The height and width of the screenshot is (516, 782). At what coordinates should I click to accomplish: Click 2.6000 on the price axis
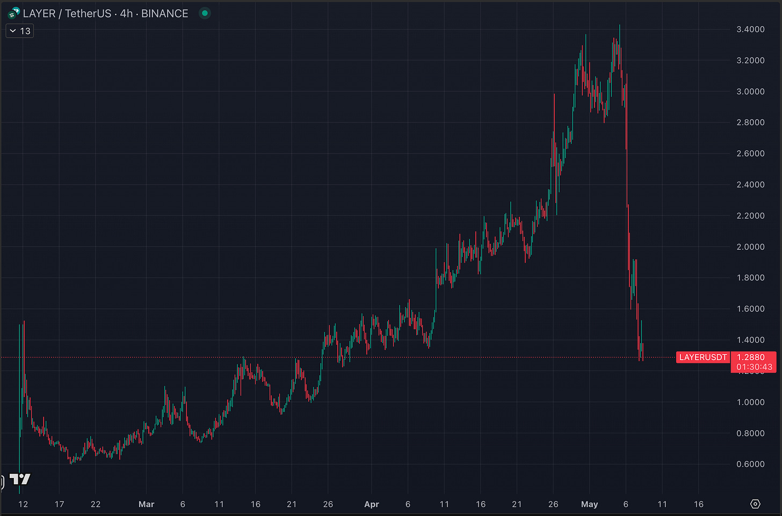pos(750,154)
